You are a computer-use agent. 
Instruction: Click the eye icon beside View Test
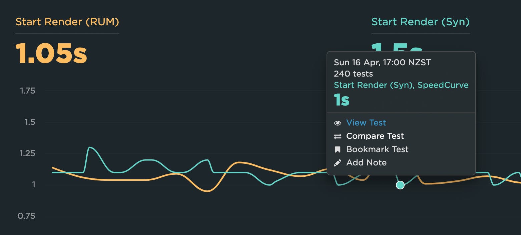pos(338,123)
